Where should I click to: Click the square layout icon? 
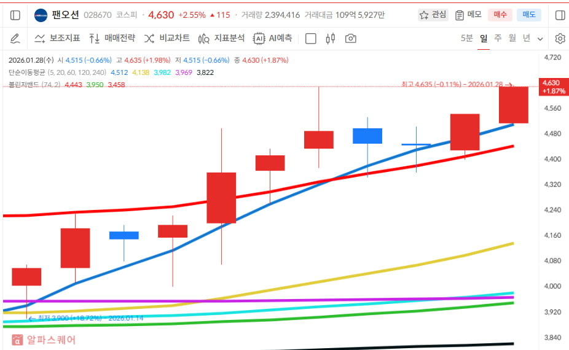tap(311, 39)
